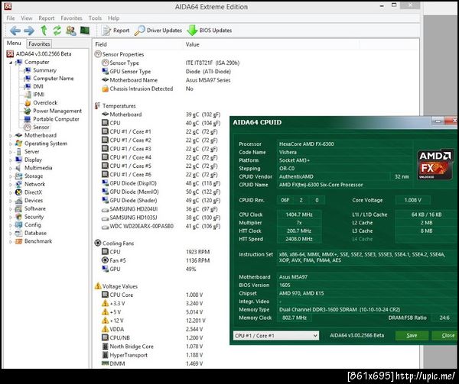Click the green Up arrow toolbar icon

tap(43, 31)
